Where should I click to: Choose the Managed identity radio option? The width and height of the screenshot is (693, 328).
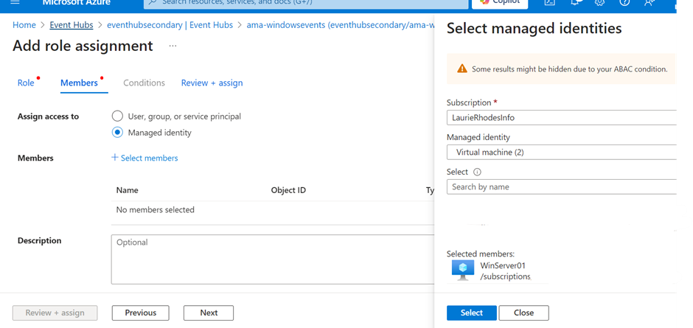[117, 133]
